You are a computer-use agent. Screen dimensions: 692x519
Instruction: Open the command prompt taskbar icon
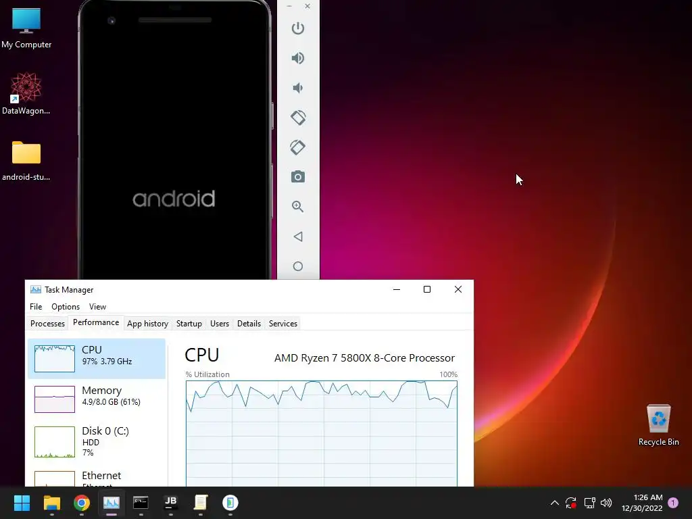pos(141,503)
